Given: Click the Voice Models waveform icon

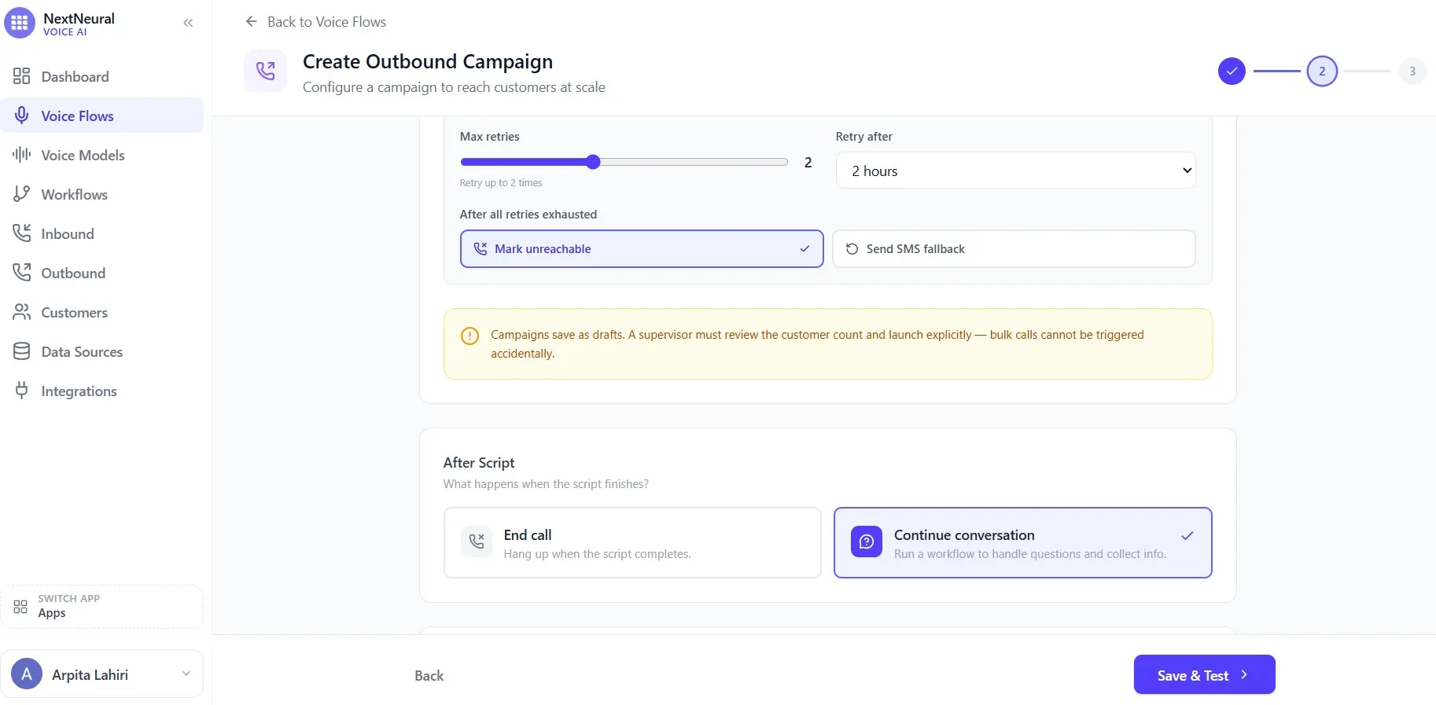Looking at the screenshot, I should point(22,155).
